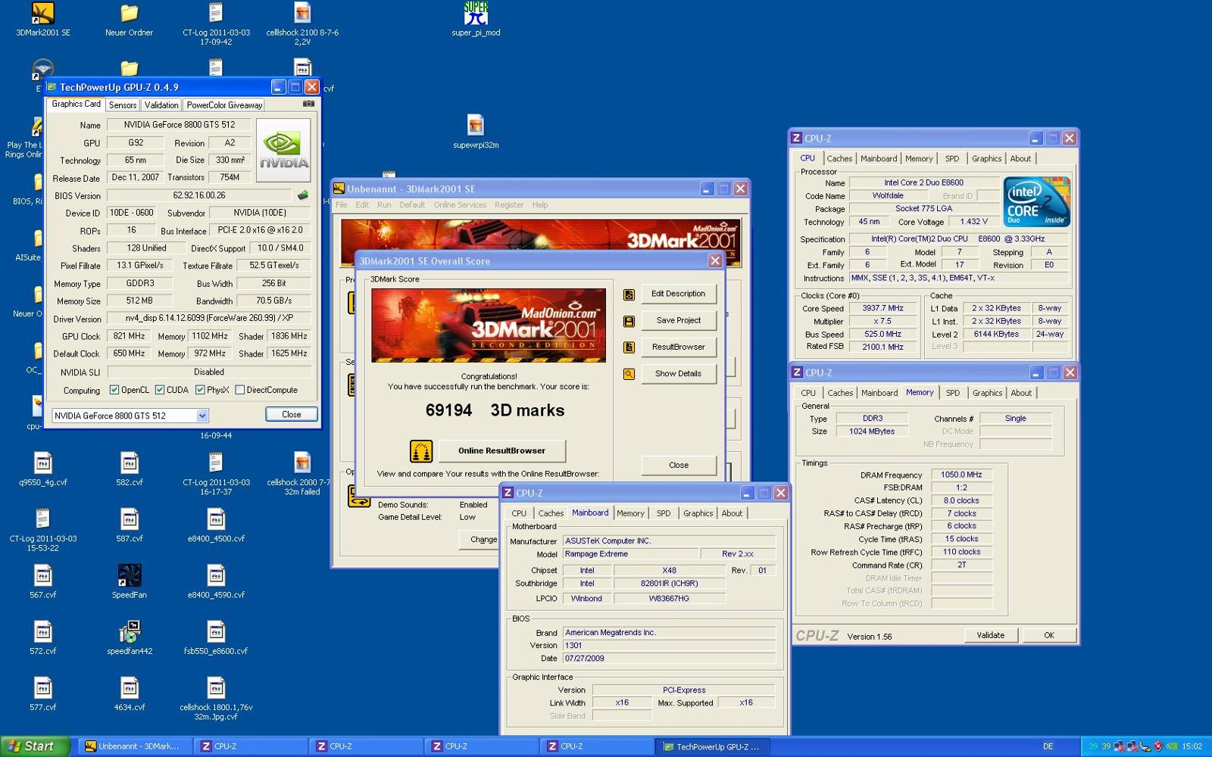Open the fsb550_e8600.cvf file icon
This screenshot has width=1212, height=757.
[216, 631]
